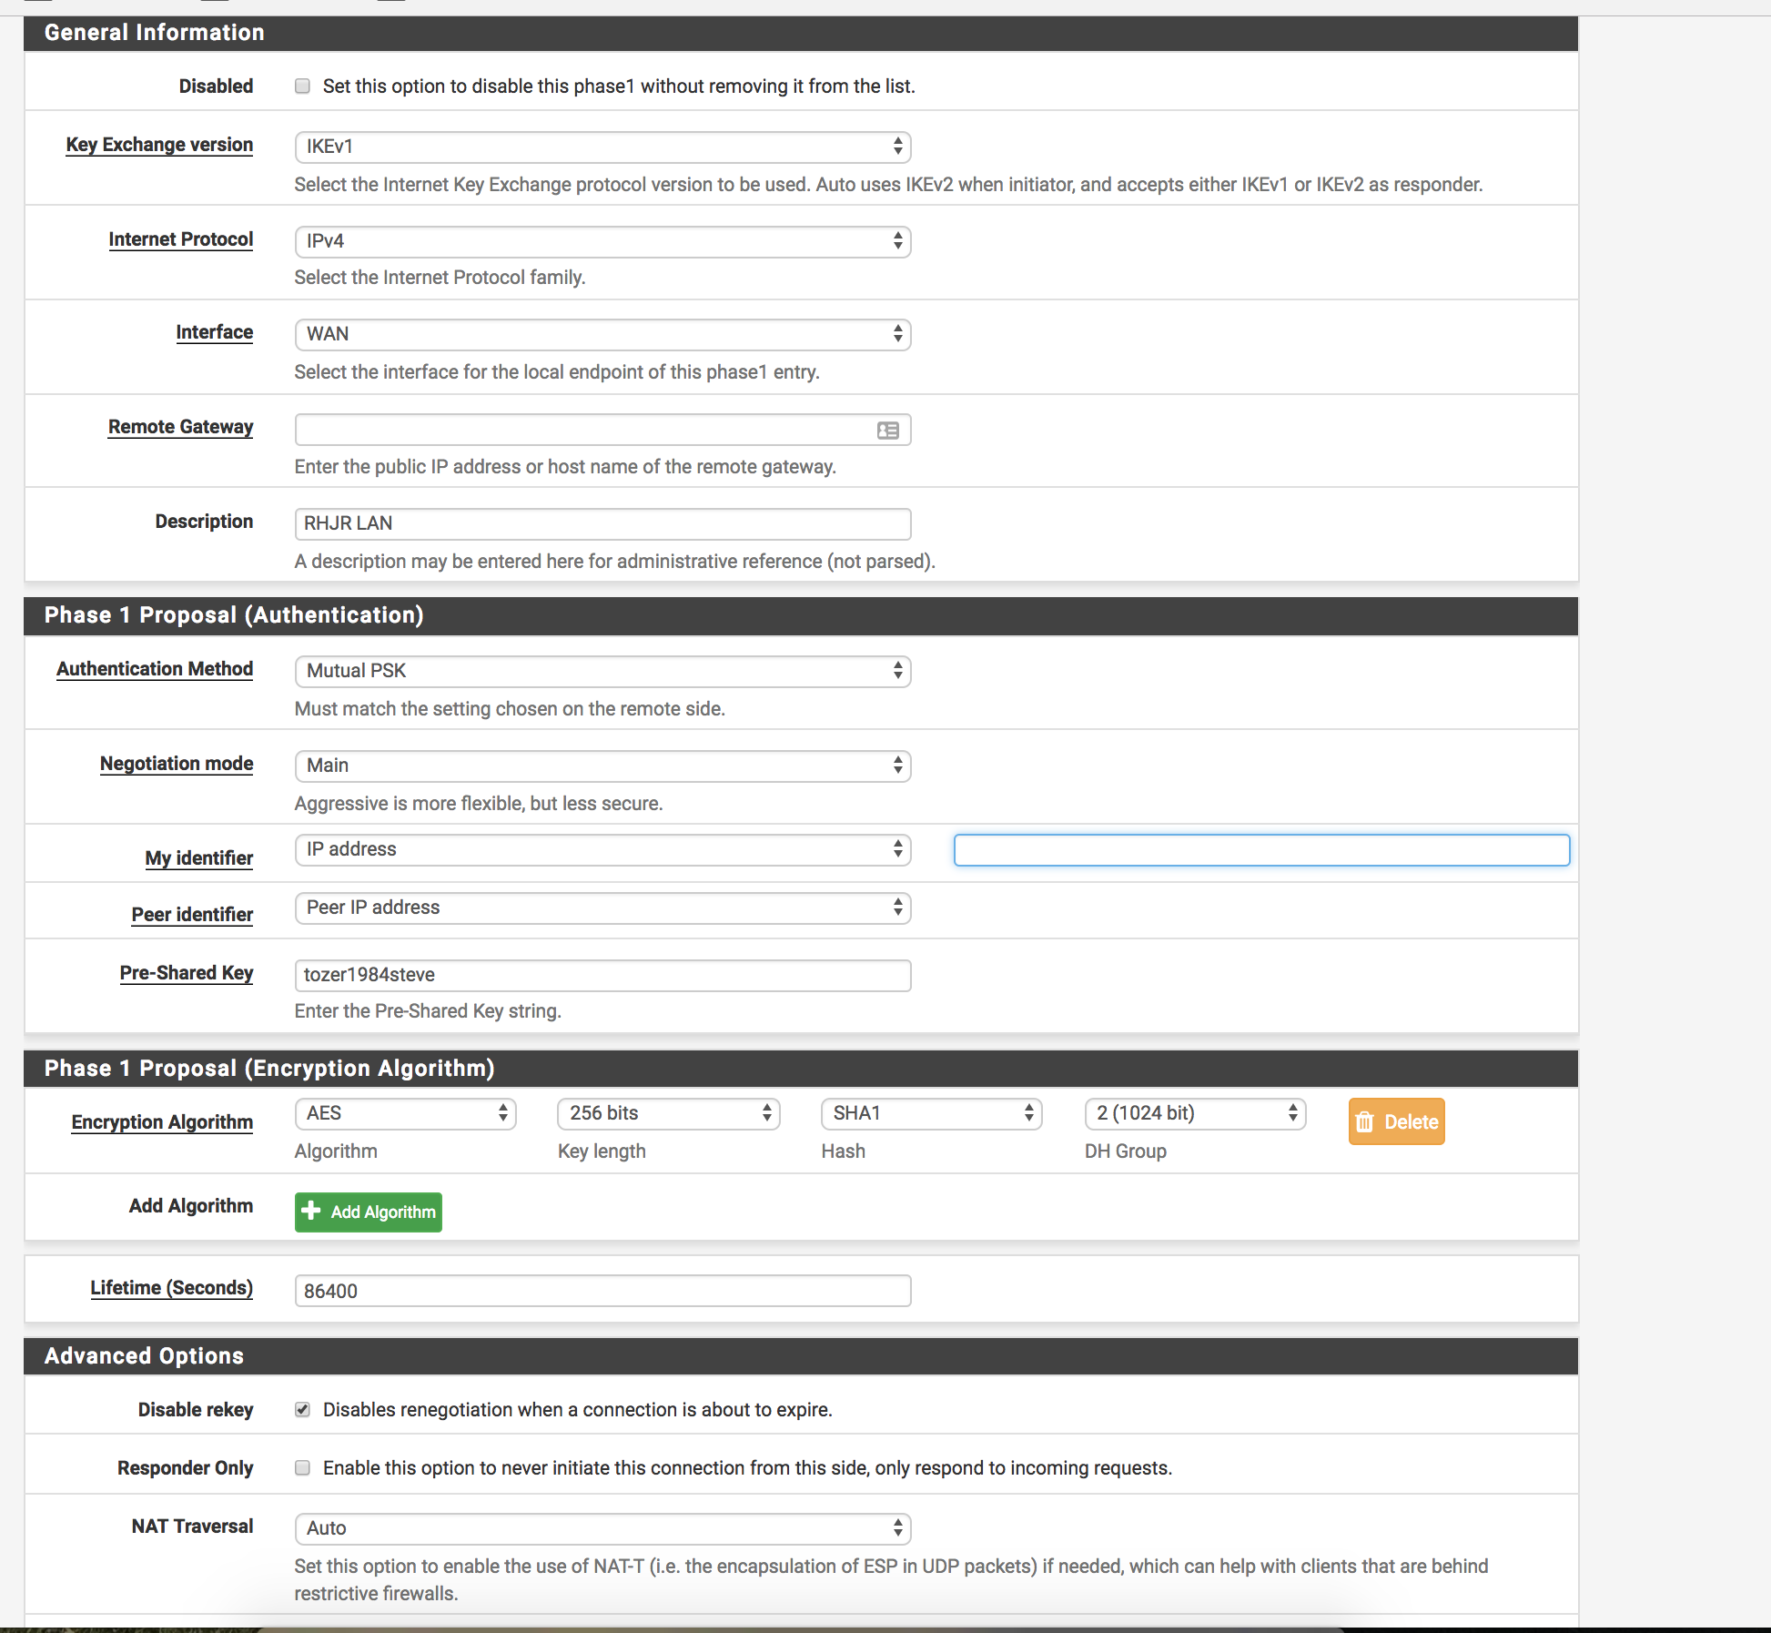Open the Key Exchange version dropdown
This screenshot has width=1771, height=1633.
pyautogui.click(x=602, y=147)
